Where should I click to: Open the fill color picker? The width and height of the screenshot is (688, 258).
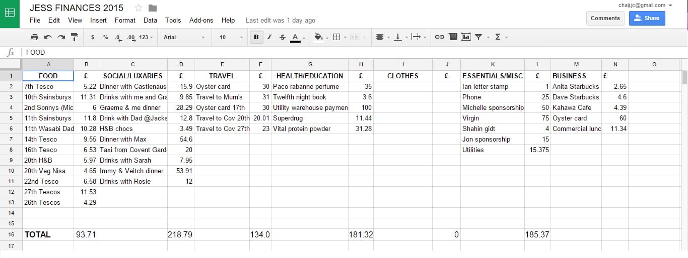tap(320, 37)
